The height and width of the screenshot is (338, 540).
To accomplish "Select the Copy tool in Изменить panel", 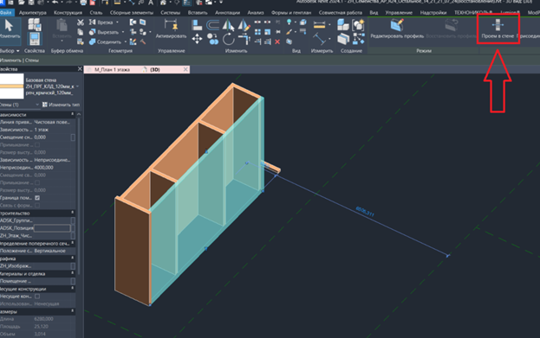I will coord(213,39).
